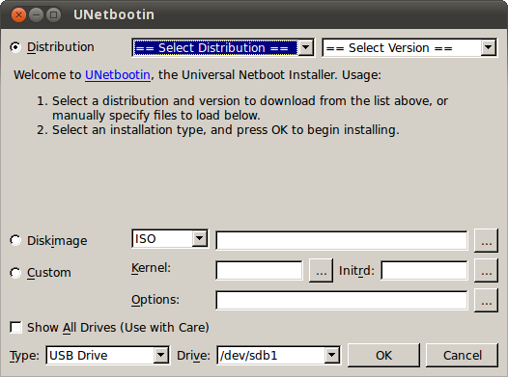Click the browse button next to Options
Image resolution: width=508 pixels, height=377 pixels.
coord(486,301)
